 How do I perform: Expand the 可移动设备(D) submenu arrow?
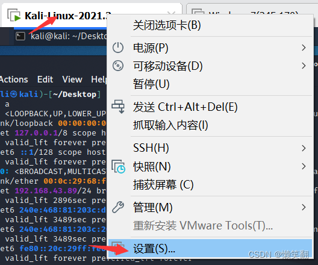[x=304, y=66]
